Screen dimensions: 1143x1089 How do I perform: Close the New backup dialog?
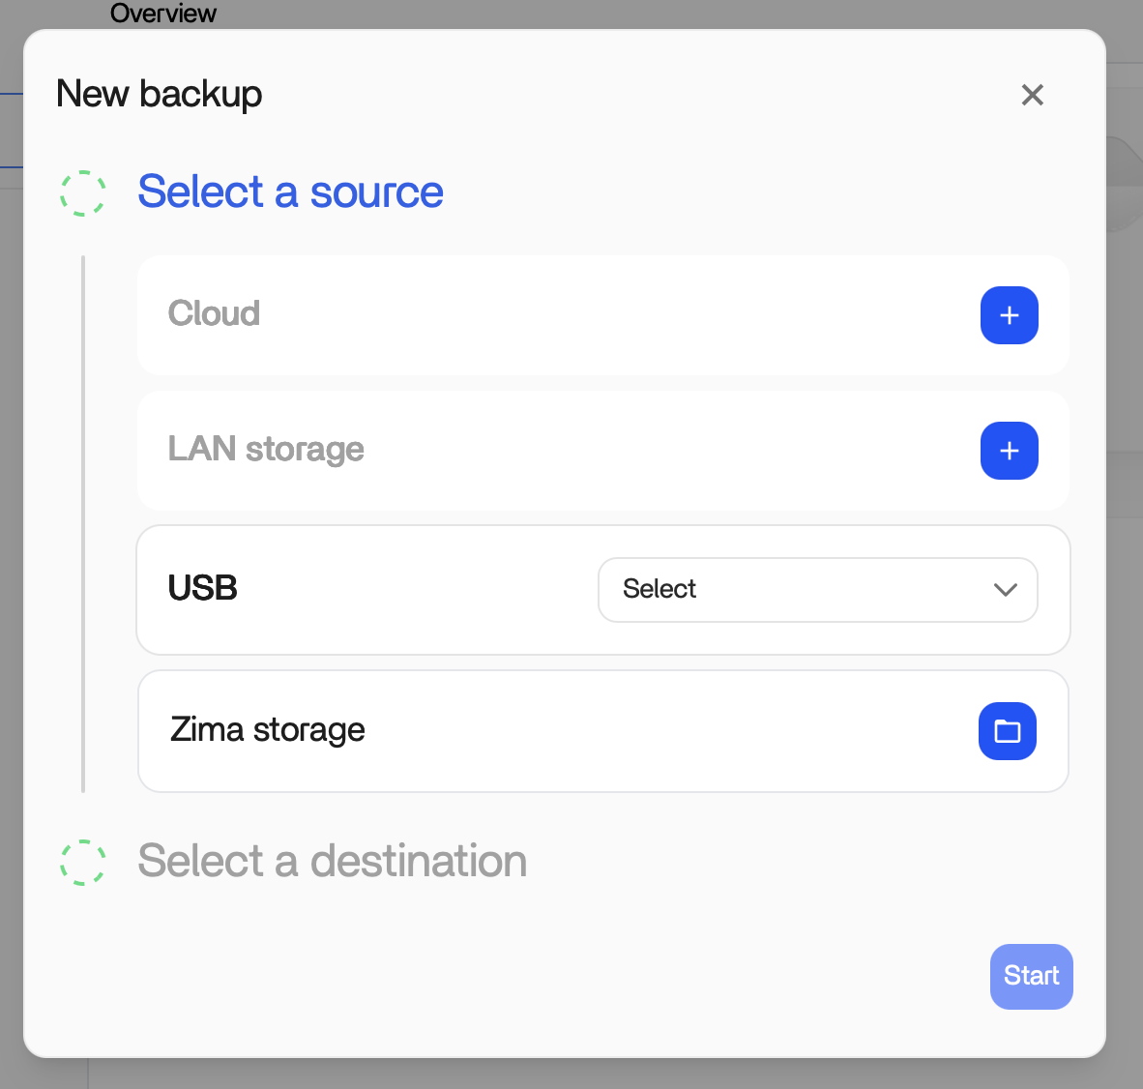point(1032,95)
